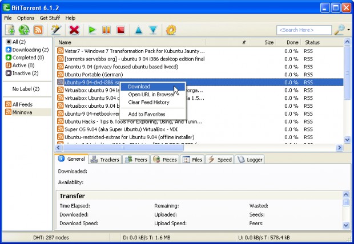Choose Open URL in Browser
Image resolution: width=354 pixels, height=244 pixels.
(x=153, y=95)
